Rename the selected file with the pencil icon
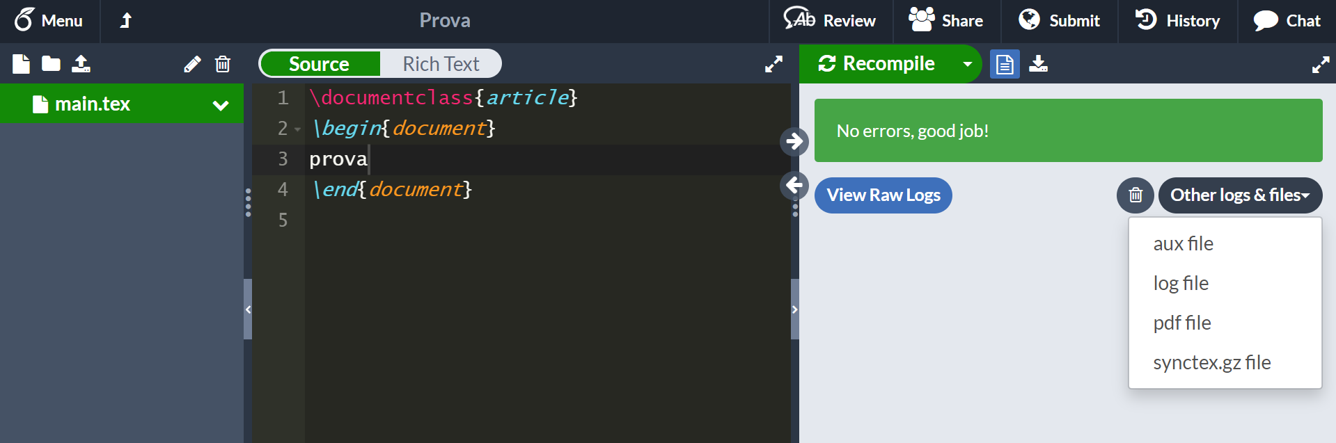The height and width of the screenshot is (443, 1336). [x=192, y=64]
